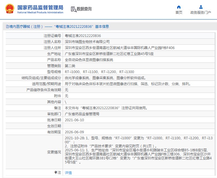Select composition text 由光学成像系统、图像采集系统
Viewport: 217px width, 178px height.
coord(105,78)
